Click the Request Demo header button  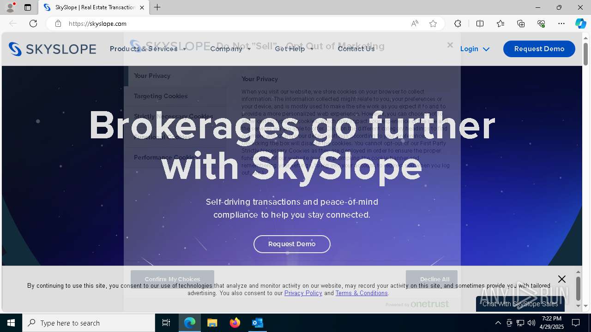(x=539, y=49)
